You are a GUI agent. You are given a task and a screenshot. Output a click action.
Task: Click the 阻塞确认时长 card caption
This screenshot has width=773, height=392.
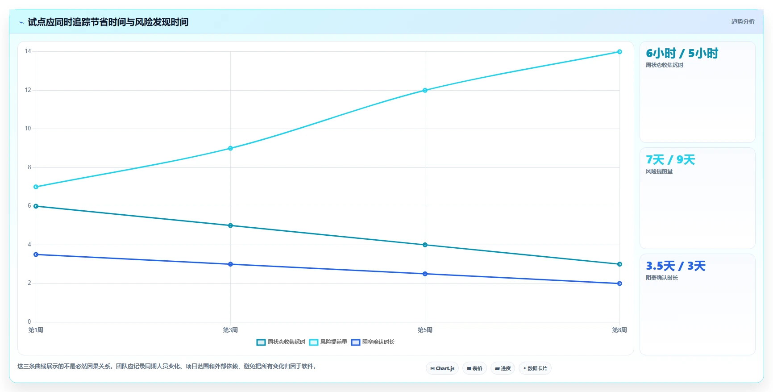point(662,278)
